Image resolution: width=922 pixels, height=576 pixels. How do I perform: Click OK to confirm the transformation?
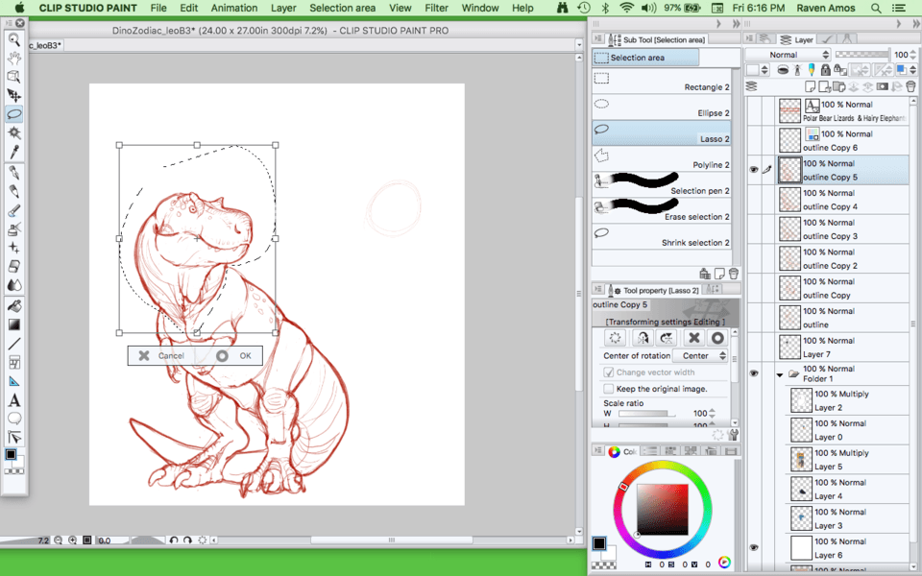234,356
